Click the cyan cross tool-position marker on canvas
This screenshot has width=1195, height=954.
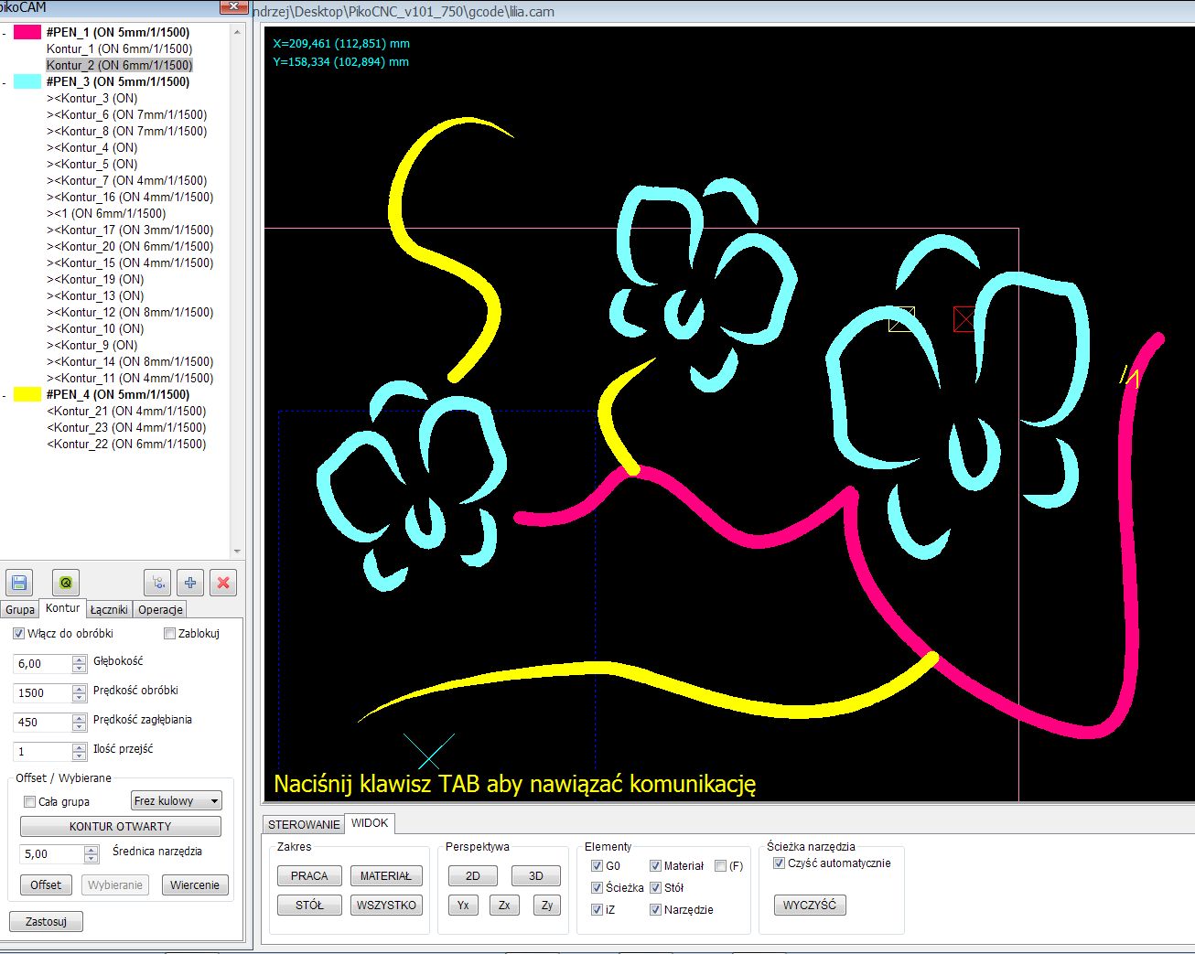pos(428,751)
